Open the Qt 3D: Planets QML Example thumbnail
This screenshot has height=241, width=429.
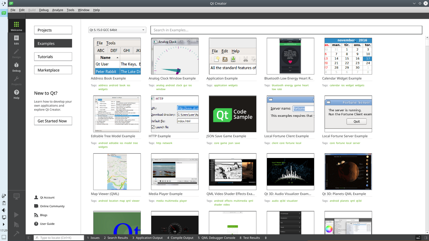coord(348,172)
